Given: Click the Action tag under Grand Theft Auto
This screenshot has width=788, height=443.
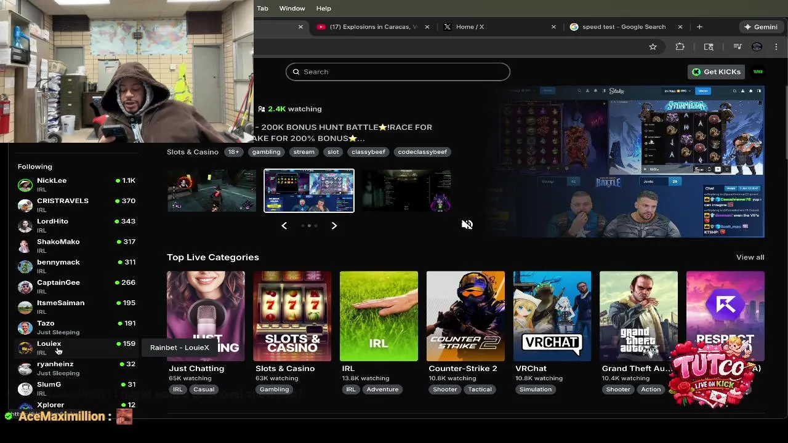Looking at the screenshot, I should coord(651,389).
